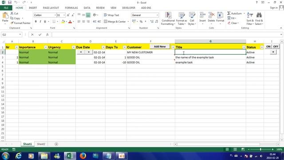Switch to the PAGE LAYOUT tab
284x160 pixels.
tap(51, 8)
